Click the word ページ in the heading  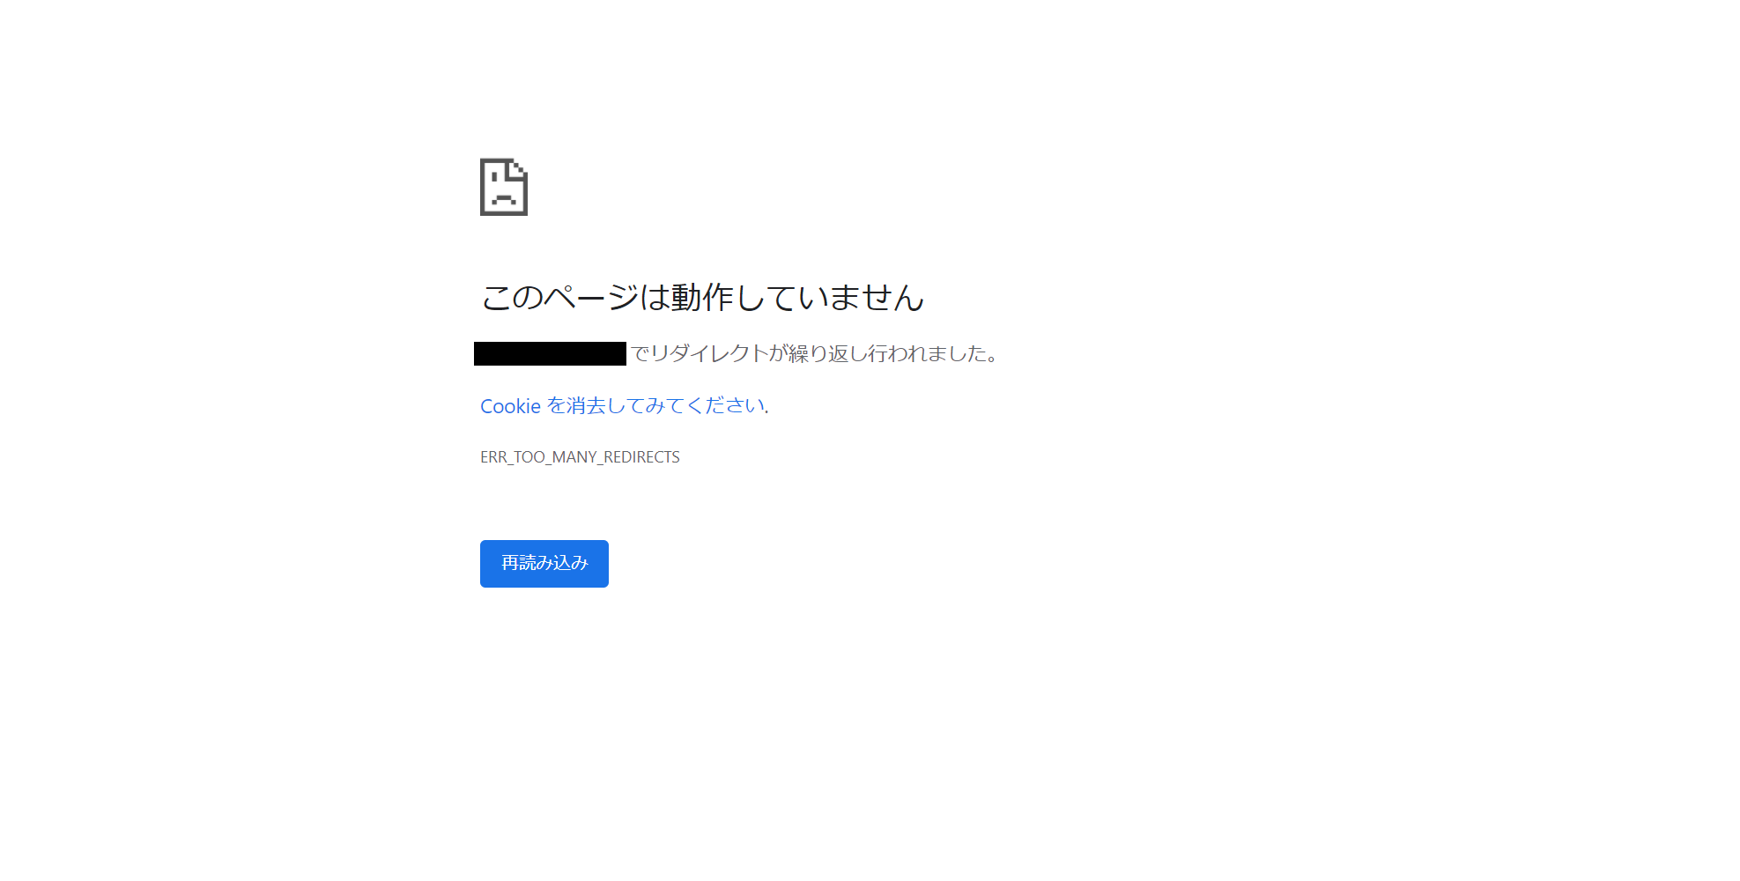click(590, 297)
